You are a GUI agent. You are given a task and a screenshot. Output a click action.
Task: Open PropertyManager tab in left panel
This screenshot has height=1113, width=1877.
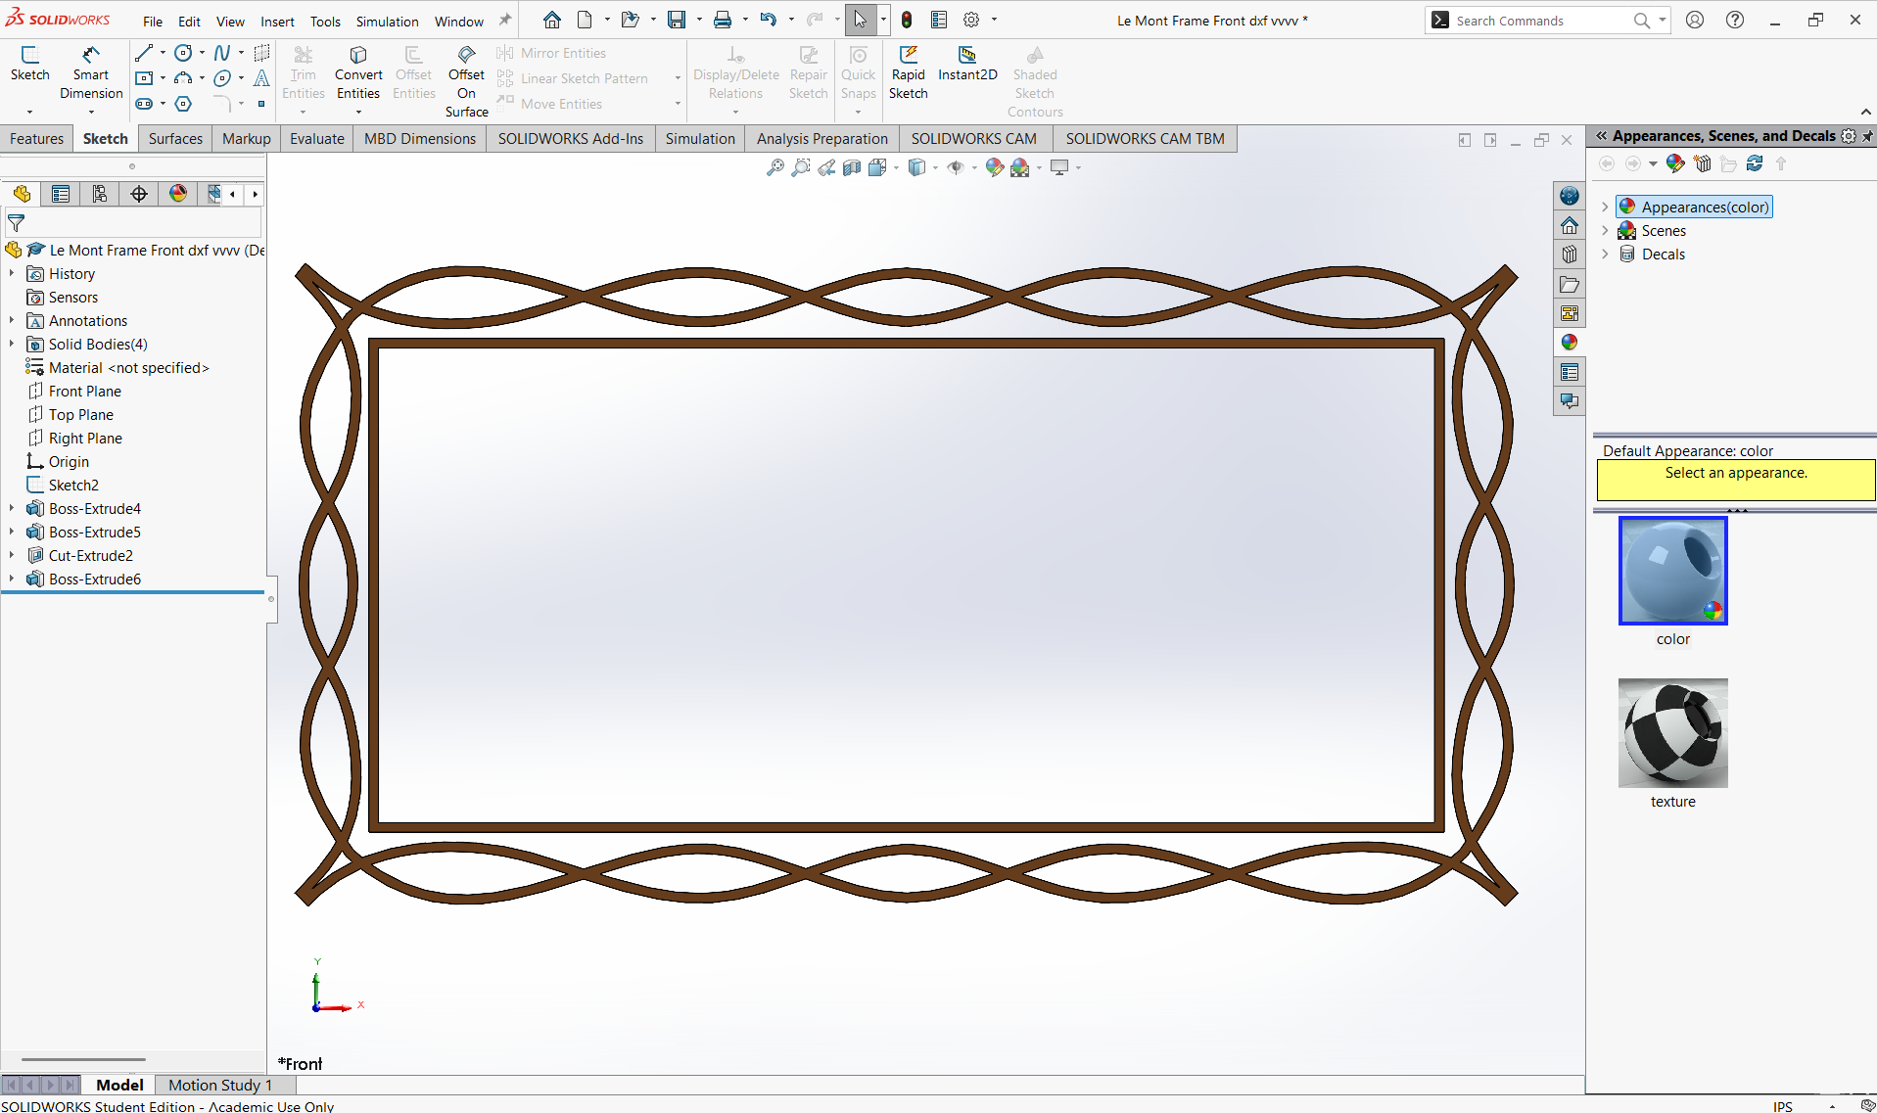tap(61, 194)
